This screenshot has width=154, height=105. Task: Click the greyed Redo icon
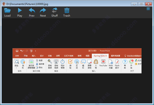[x=27, y=51]
